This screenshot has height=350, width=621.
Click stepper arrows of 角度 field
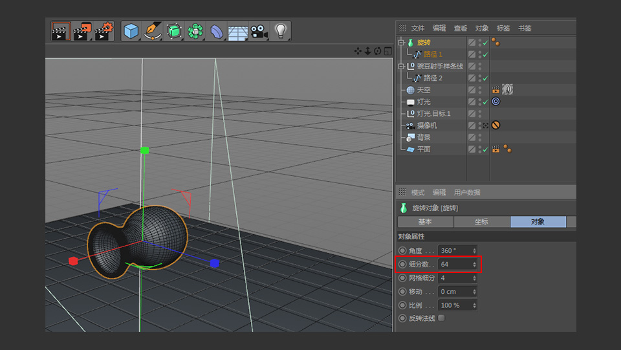[x=474, y=250]
